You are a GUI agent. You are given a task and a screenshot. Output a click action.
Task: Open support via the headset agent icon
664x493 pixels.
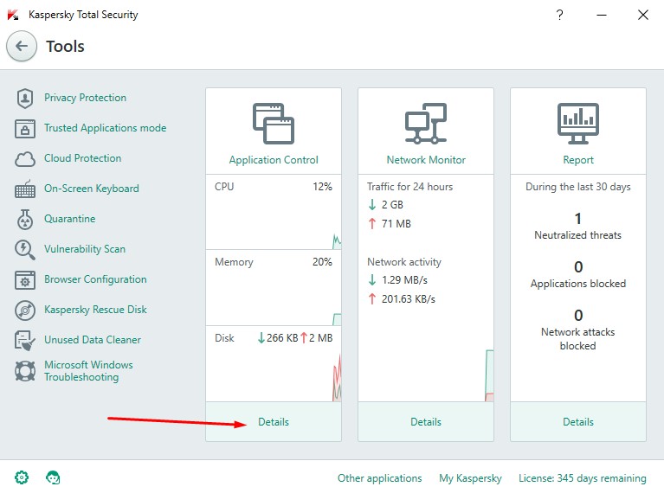[x=53, y=477]
